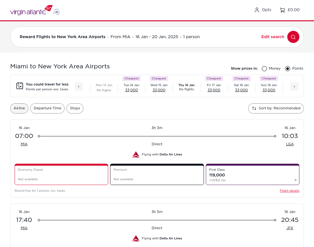The height and width of the screenshot is (247, 314).
Task: Click LGA airport link
Action: 290,144
